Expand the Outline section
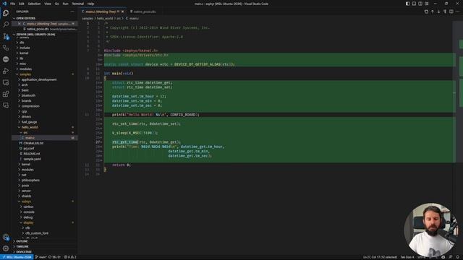Screen dimensions: 463x260 (22, 241)
